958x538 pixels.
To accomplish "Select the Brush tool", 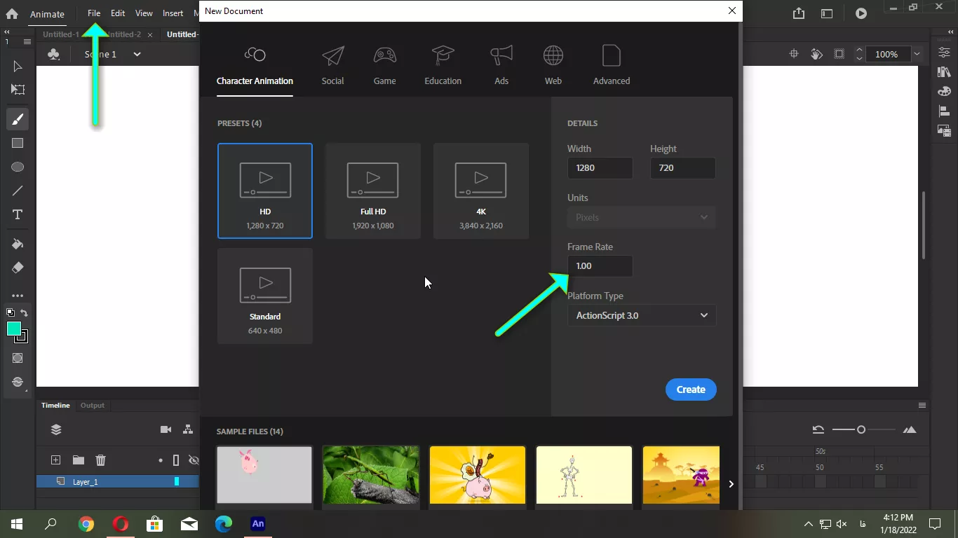I will coord(18,119).
